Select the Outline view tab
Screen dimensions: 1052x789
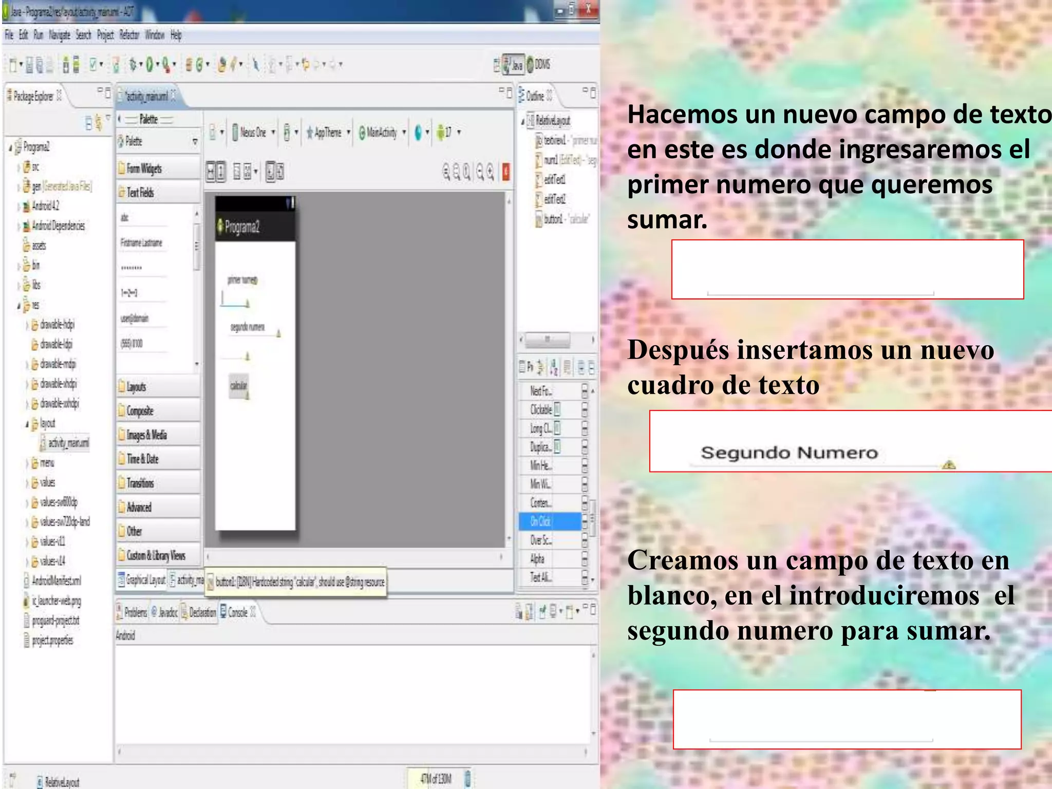[x=535, y=96]
